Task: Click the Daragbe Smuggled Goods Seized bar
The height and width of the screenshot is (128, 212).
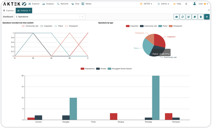Action: tap(73, 109)
